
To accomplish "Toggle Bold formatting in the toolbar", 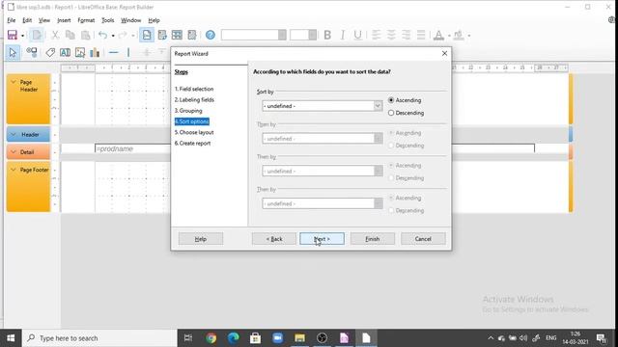I will 327,35.
